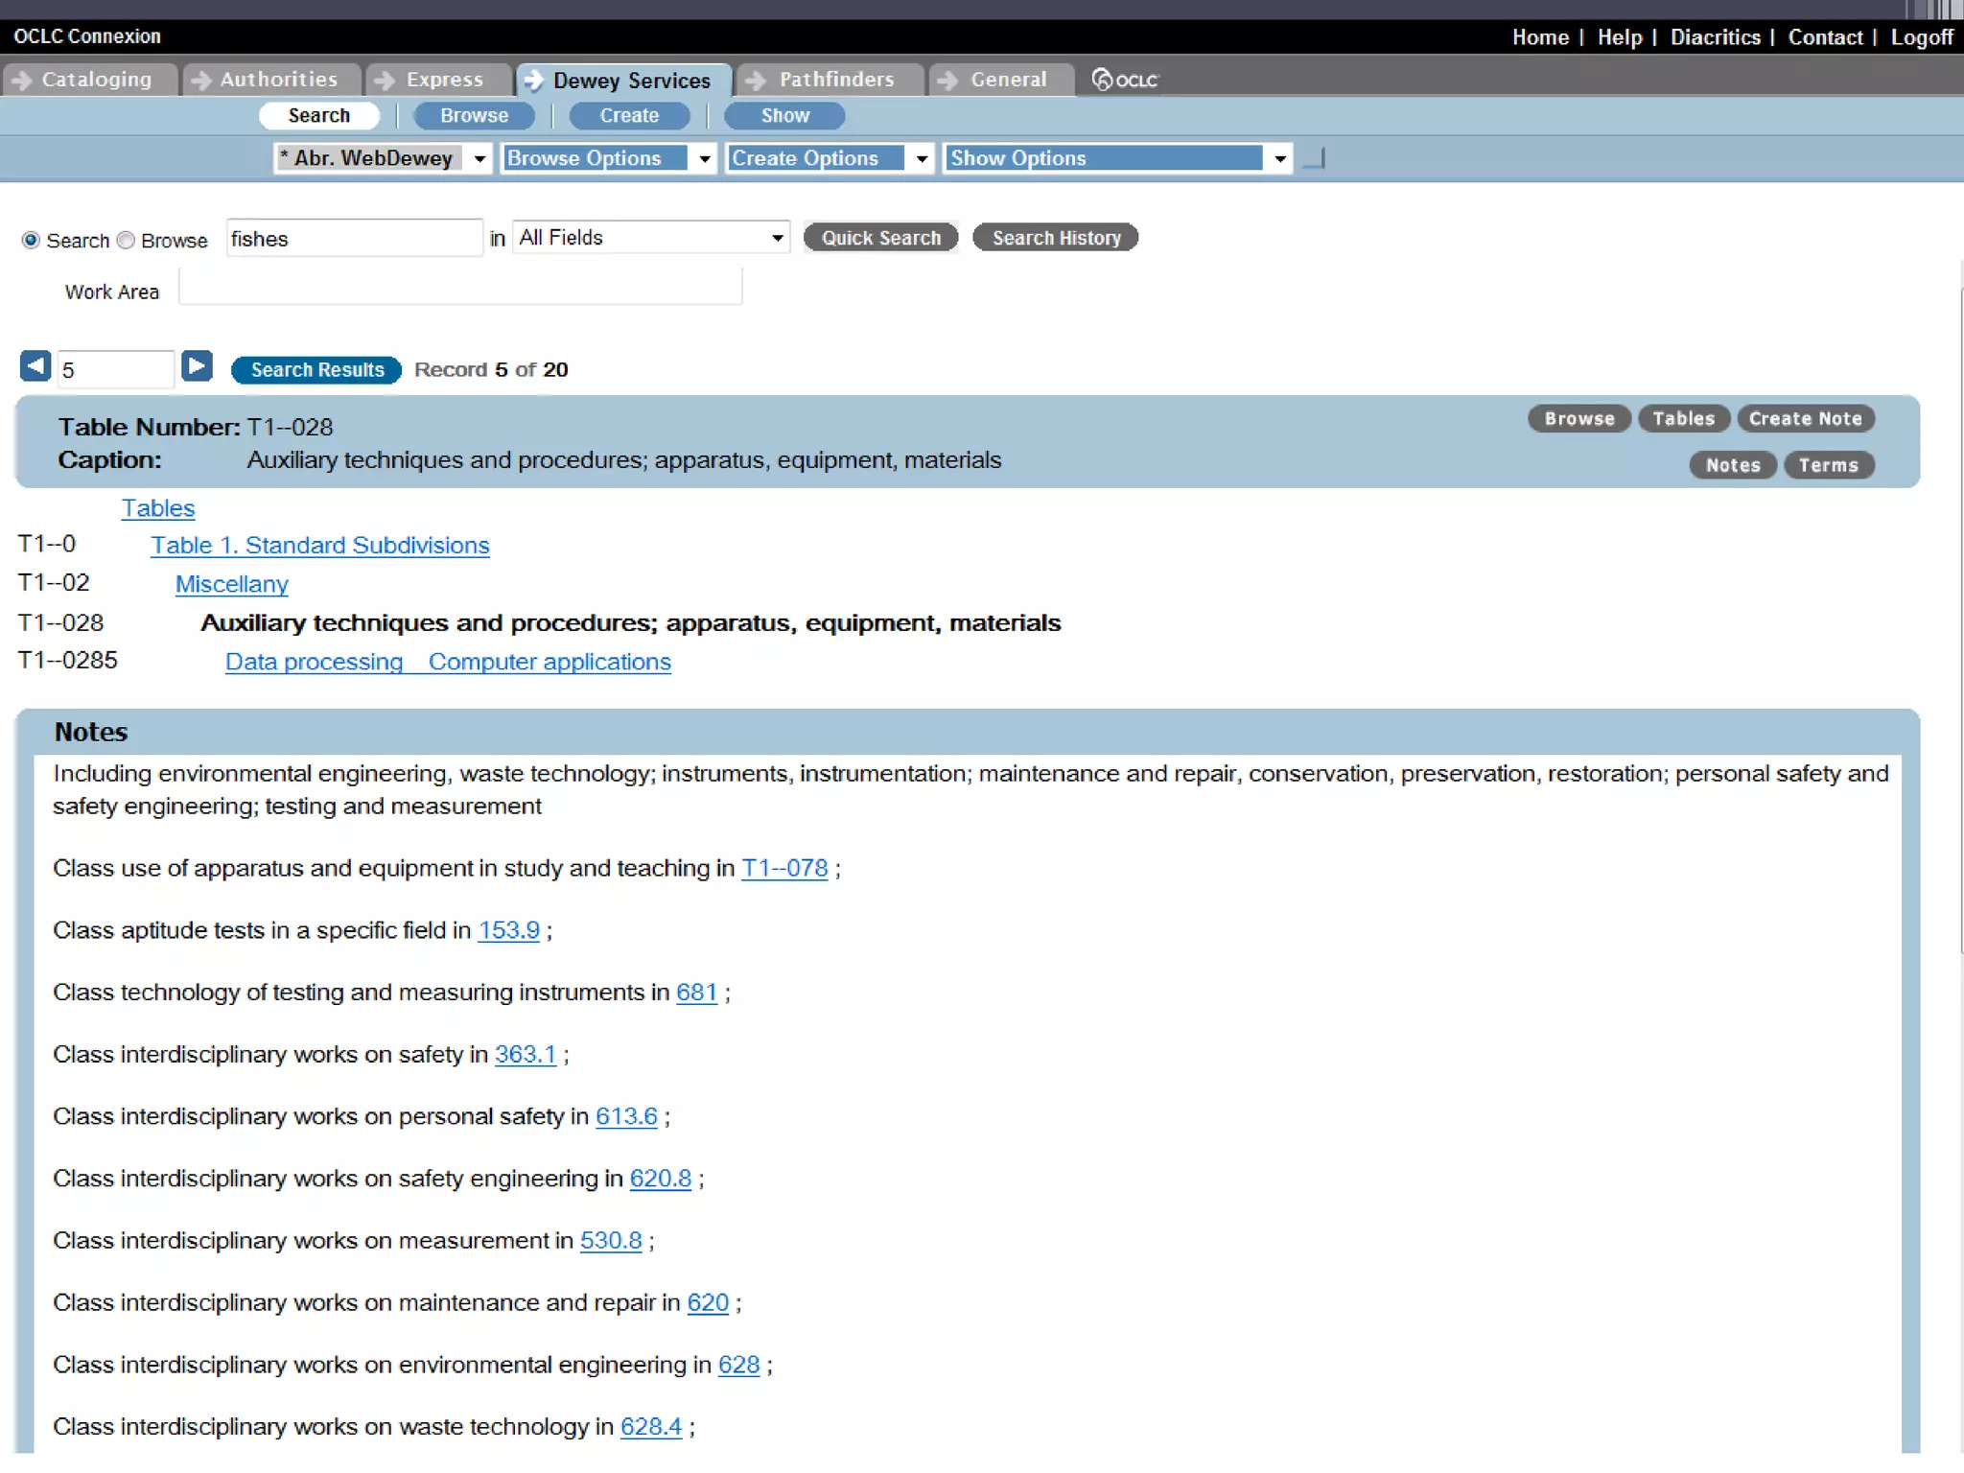The image size is (1964, 1473).
Task: Go to next record arrow
Action: (x=197, y=366)
